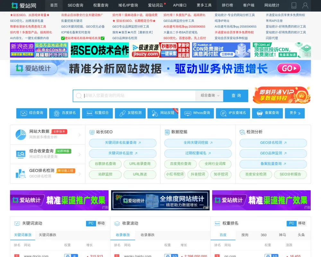Open the user account icon in the header
Image resolution: width=321 pixels, height=257 pixels.
tap(305, 5)
